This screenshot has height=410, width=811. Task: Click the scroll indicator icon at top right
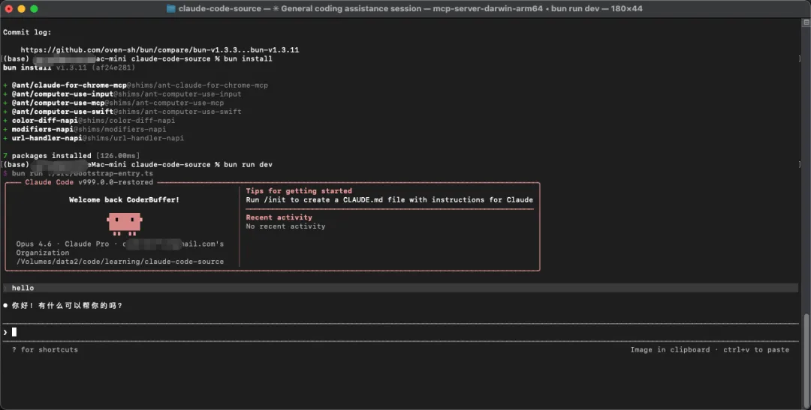(806, 22)
